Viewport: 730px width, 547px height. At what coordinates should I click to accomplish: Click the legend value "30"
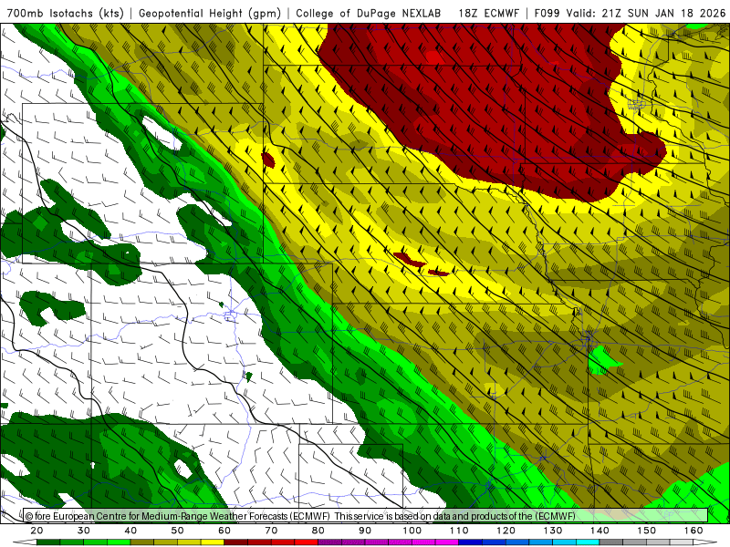pos(84,531)
